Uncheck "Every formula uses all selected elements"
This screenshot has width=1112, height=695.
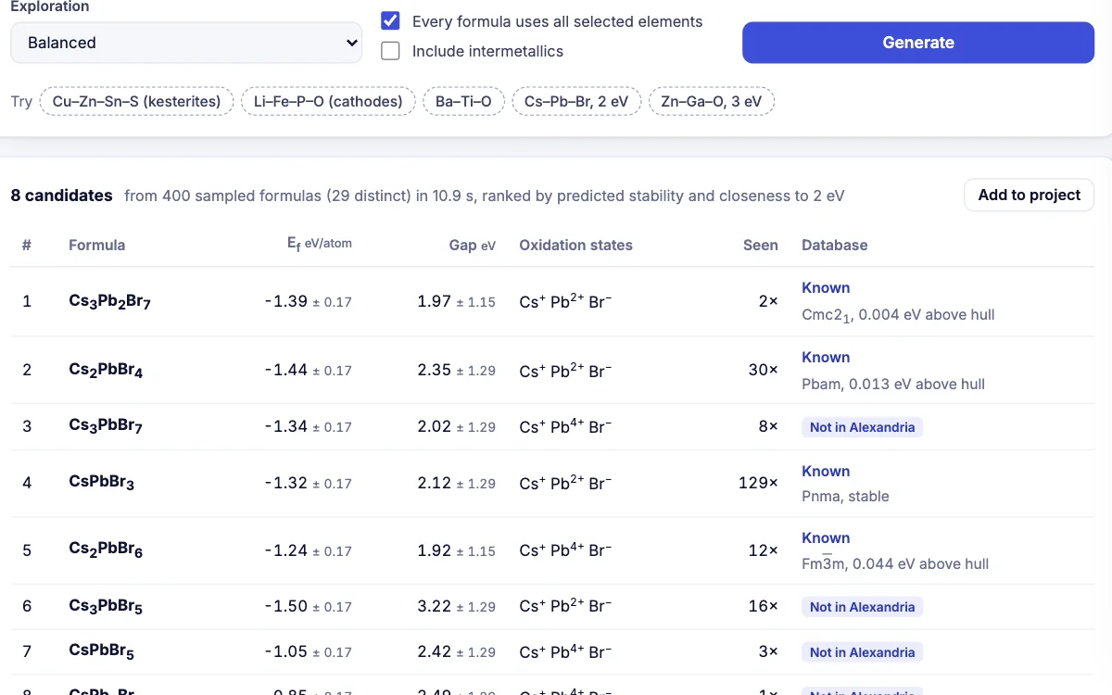[391, 21]
